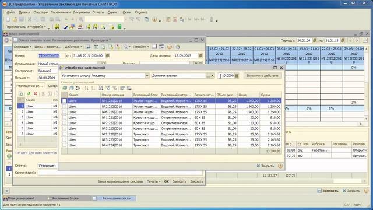The height and width of the screenshot is (210, 373).
Task: Check row №1|221|2010 Жилая недвижимость
Action: (x=64, y=101)
